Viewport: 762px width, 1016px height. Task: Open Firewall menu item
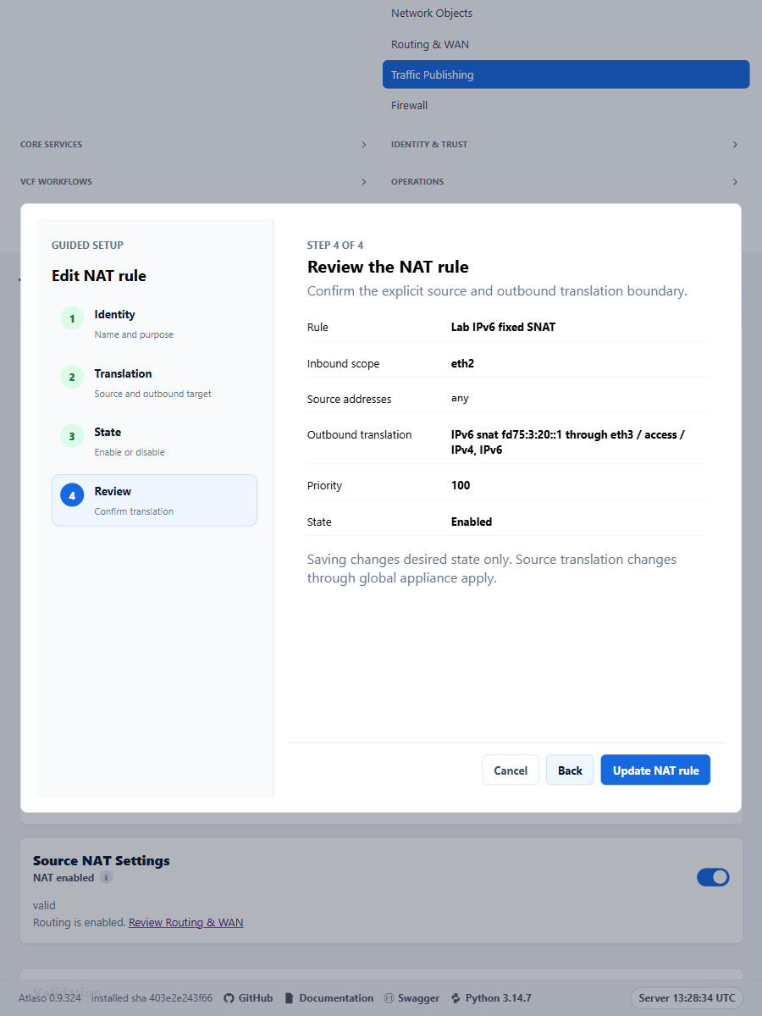(566, 106)
